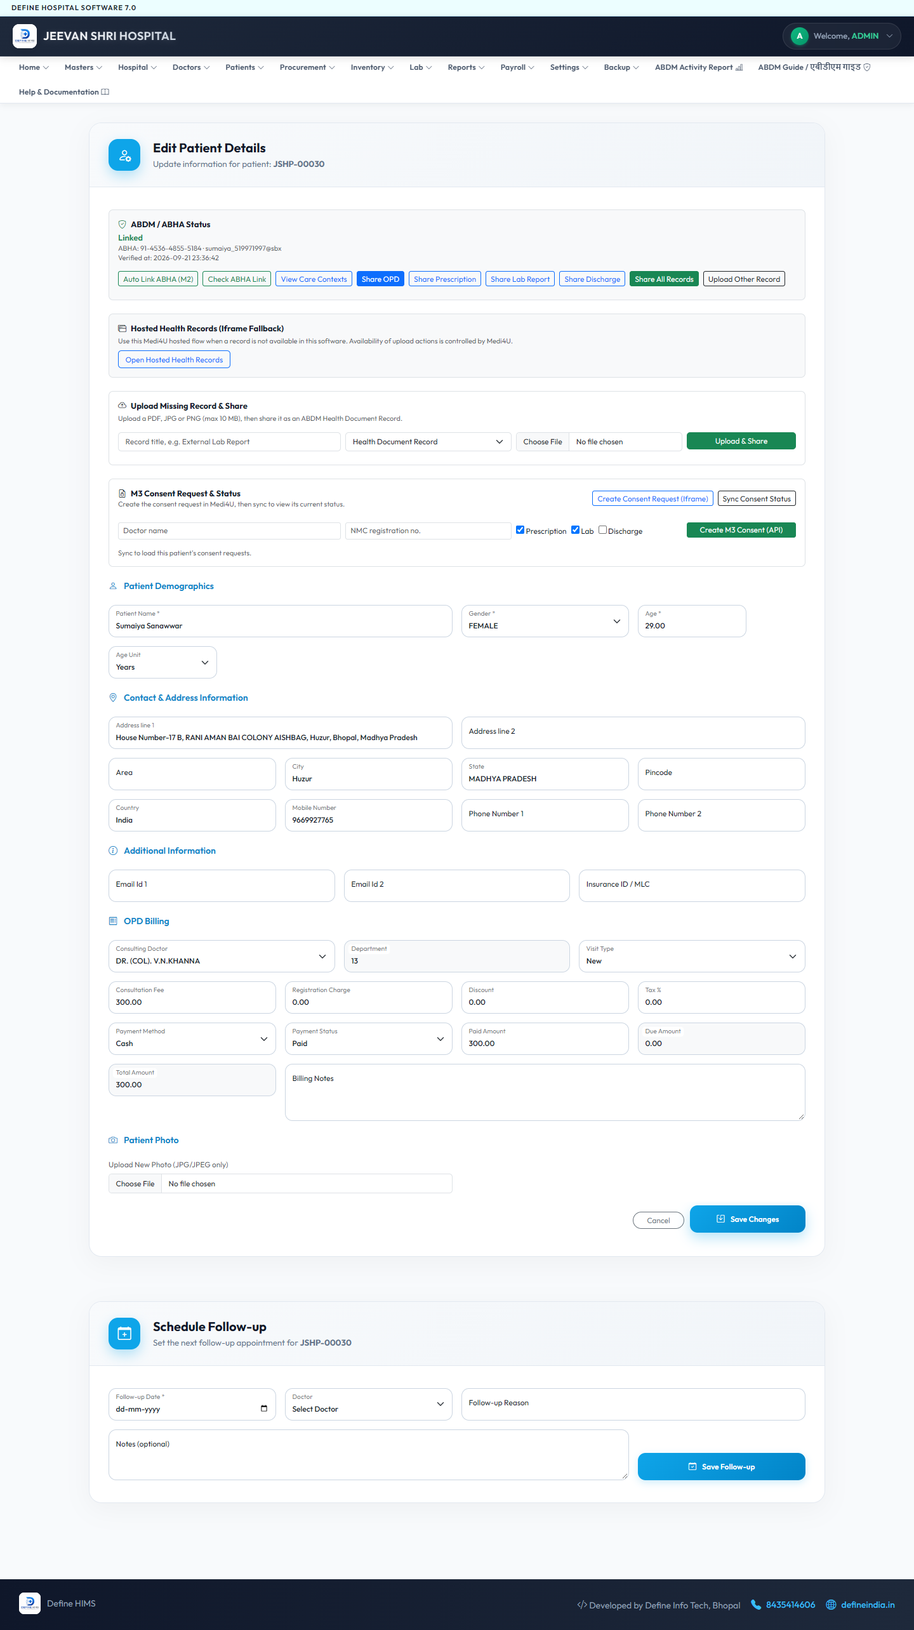Open the Reports menu
Image resolution: width=914 pixels, height=1630 pixels.
(x=466, y=67)
